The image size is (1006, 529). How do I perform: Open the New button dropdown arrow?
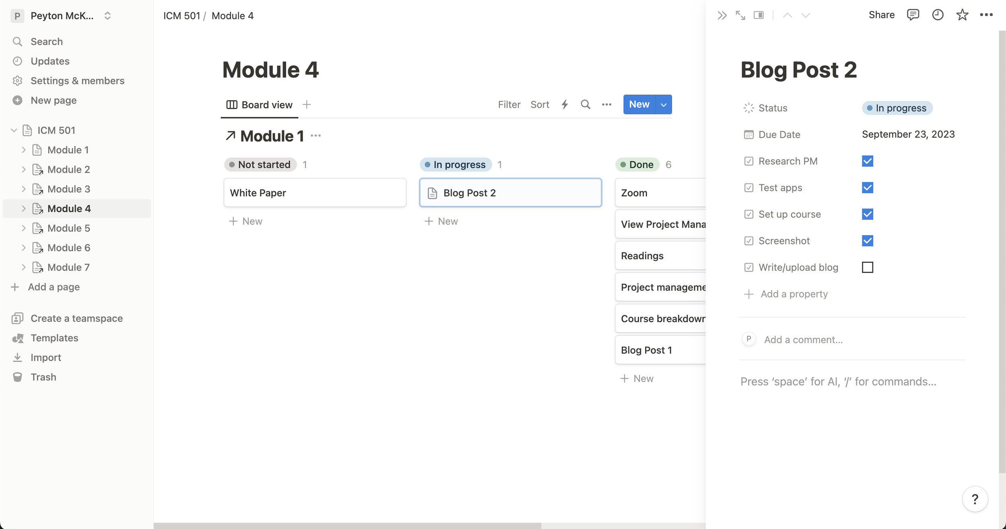click(x=663, y=104)
